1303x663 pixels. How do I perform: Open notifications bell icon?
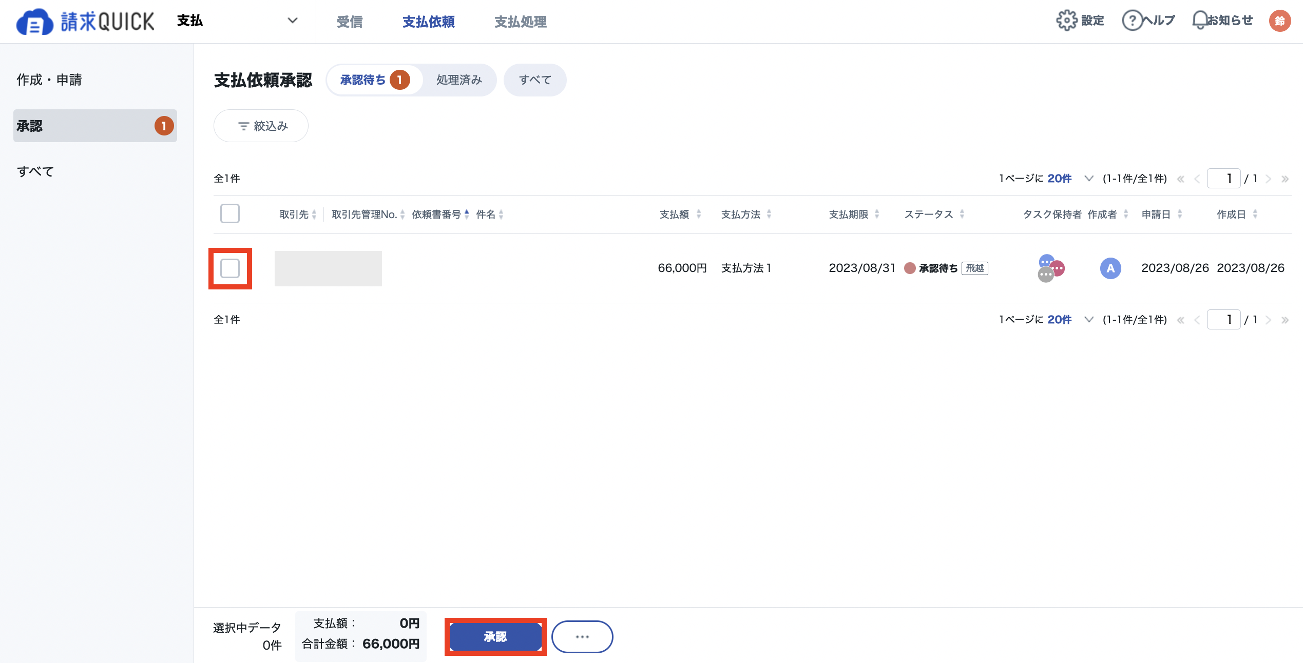click(1200, 21)
